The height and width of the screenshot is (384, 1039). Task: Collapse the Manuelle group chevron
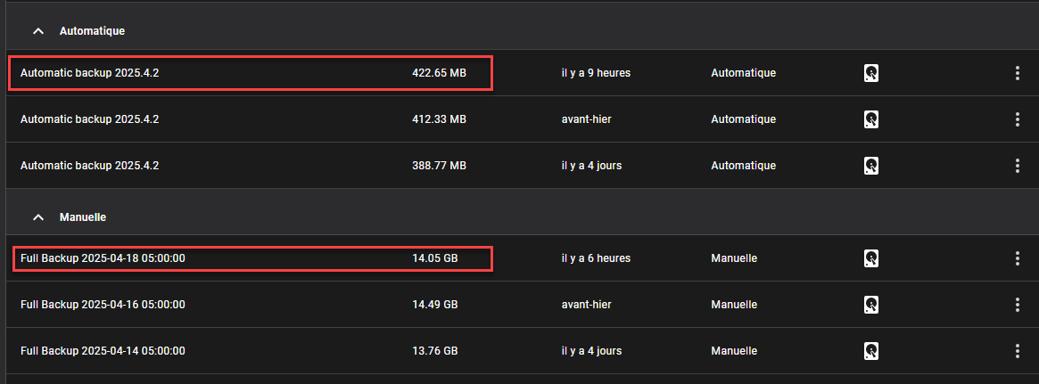[x=39, y=217]
